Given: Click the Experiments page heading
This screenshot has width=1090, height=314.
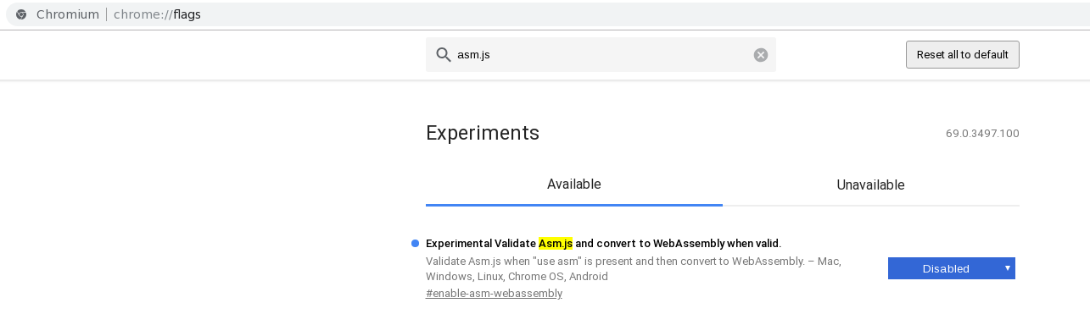Looking at the screenshot, I should (x=483, y=133).
